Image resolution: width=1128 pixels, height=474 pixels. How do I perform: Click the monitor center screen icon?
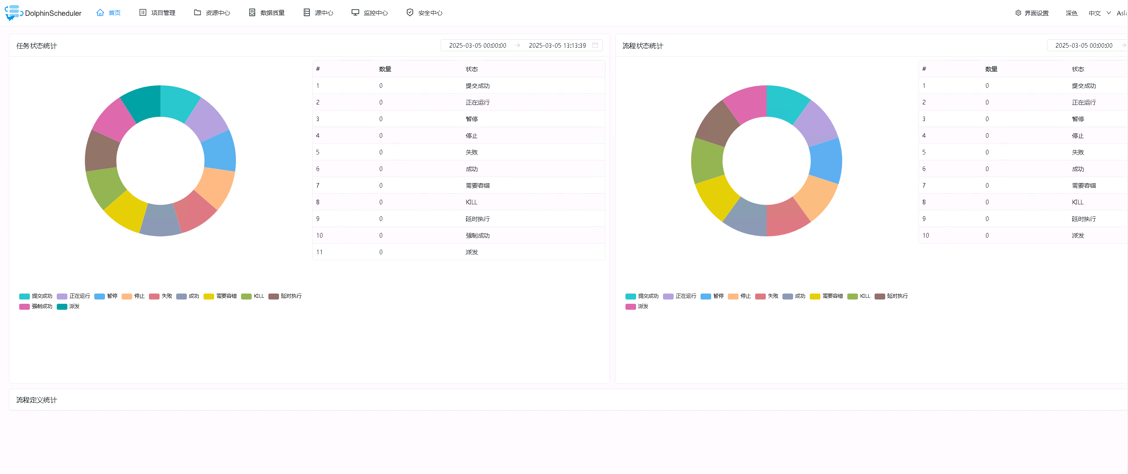(355, 13)
